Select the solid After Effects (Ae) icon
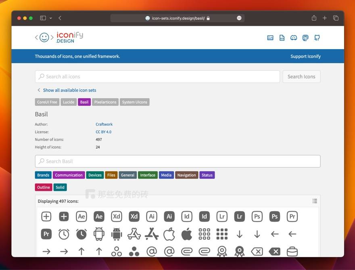The width and height of the screenshot is (355, 270). coord(99,216)
